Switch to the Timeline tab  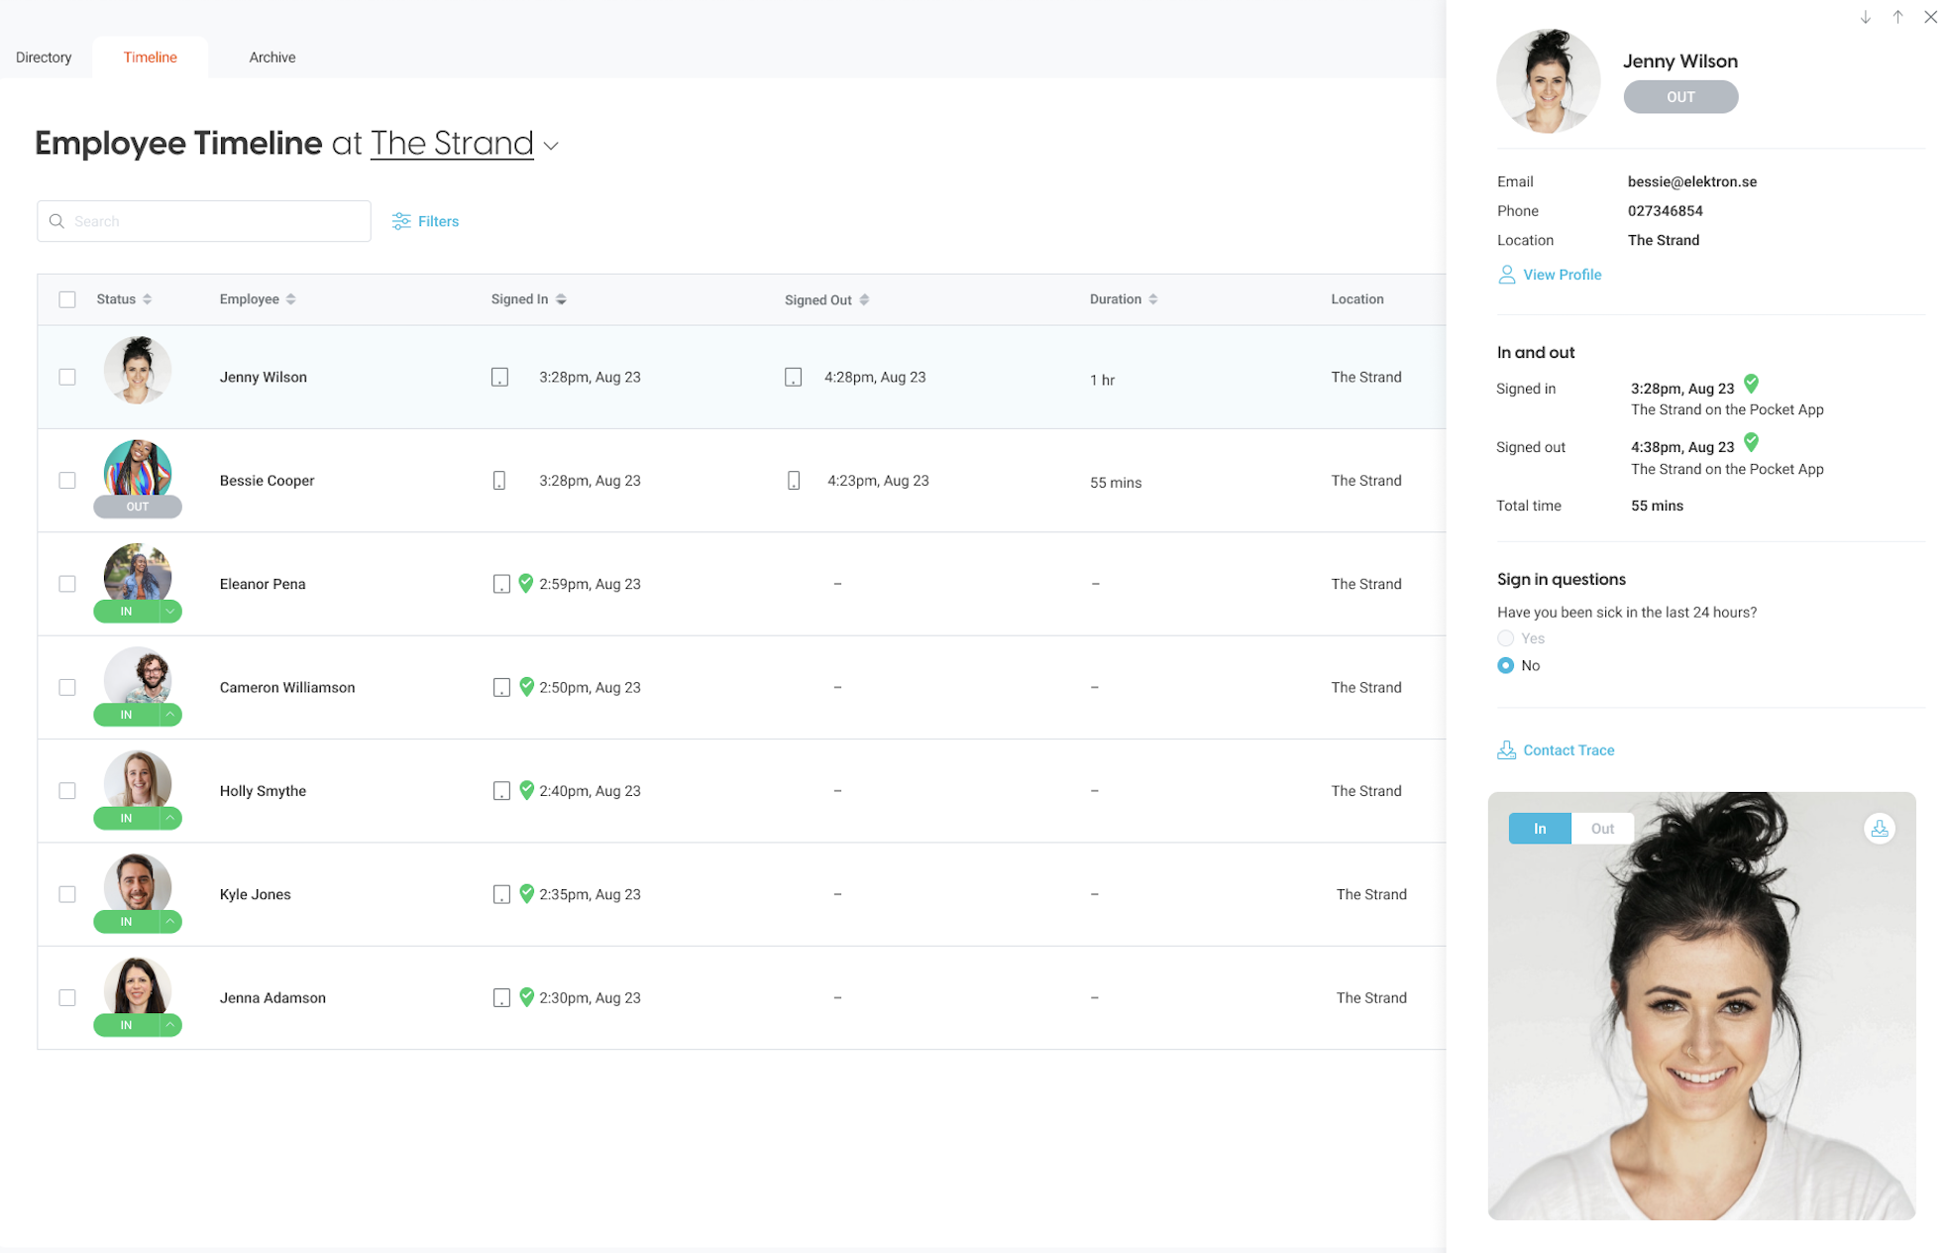[x=151, y=57]
